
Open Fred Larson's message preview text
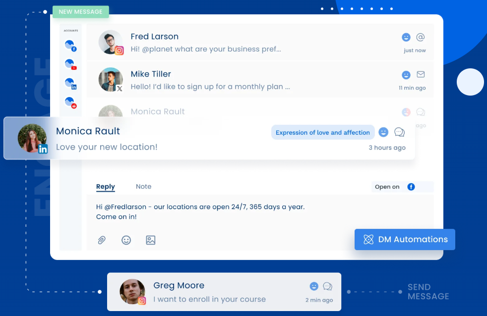pyautogui.click(x=206, y=49)
